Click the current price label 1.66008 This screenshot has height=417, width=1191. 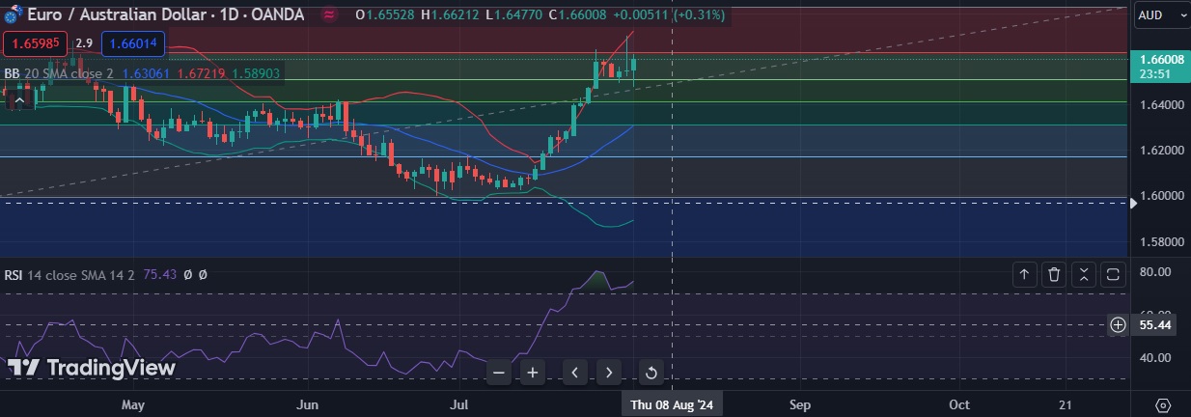1161,60
